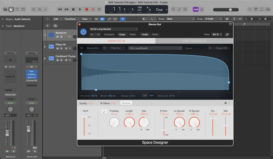
Task: Open the 03.0s Long Reverb preset dropdown
Action: tap(114, 29)
